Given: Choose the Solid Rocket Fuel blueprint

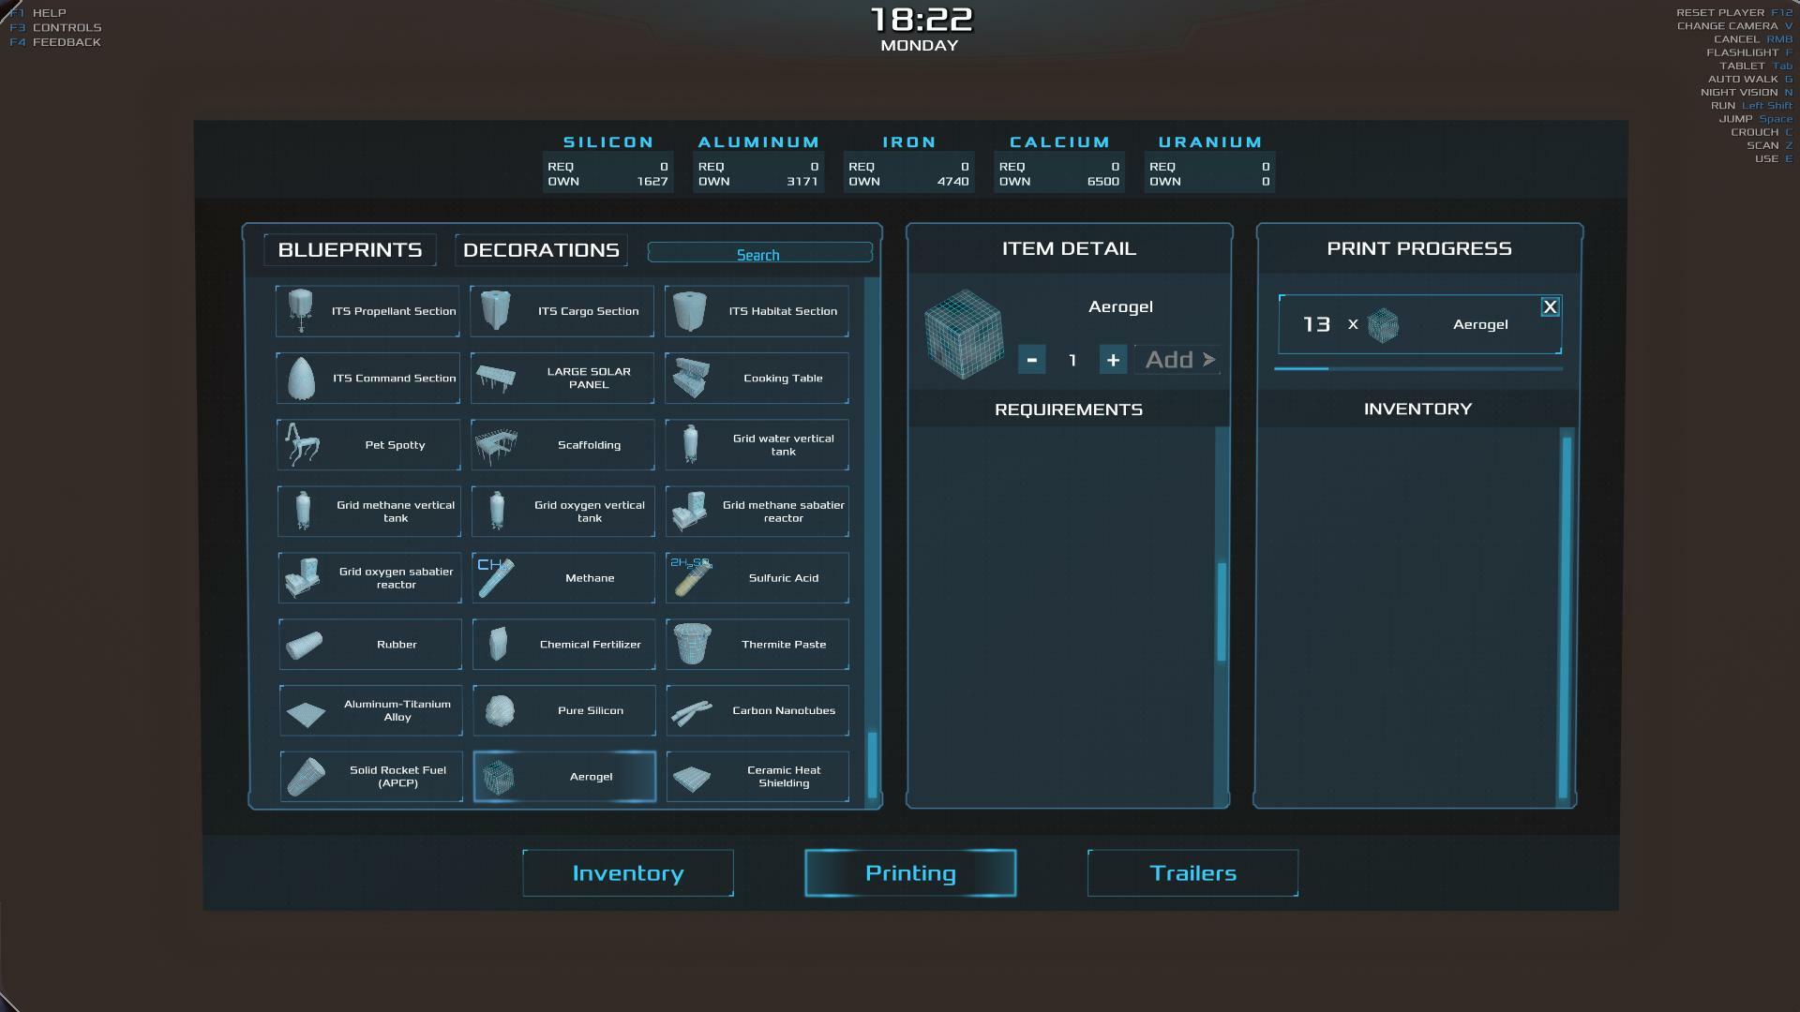Looking at the screenshot, I should [371, 777].
